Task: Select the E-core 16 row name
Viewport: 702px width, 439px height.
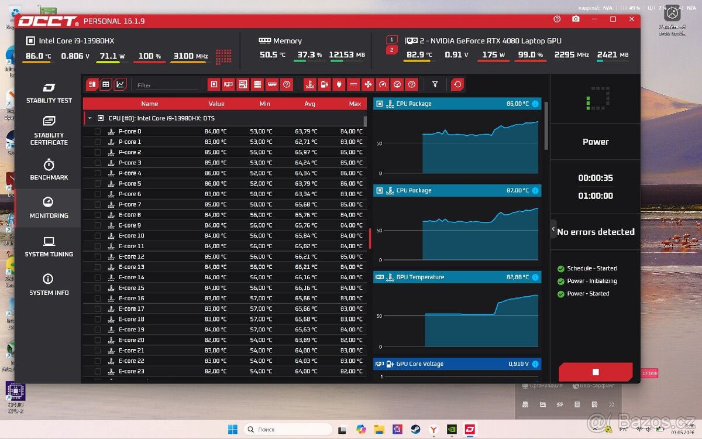Action: (x=132, y=299)
